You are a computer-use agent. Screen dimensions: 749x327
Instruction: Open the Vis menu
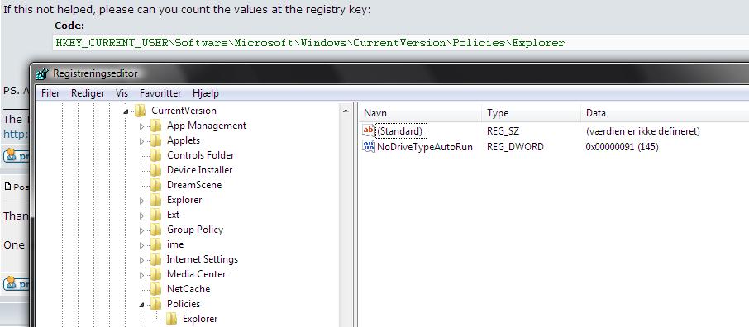click(x=122, y=93)
